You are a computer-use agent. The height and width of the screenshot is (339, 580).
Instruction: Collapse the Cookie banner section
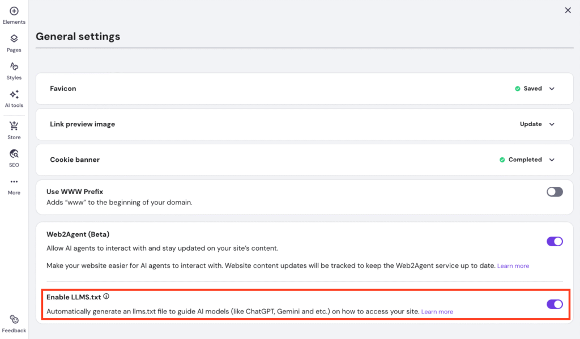(552, 160)
